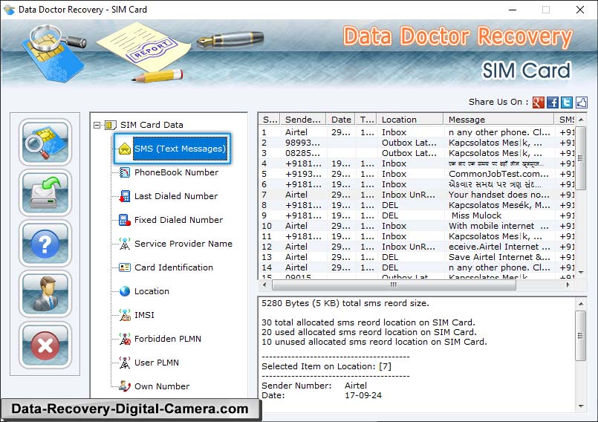Select row 12 'eceive.Airtel Internet' message
Viewport: 598px width, 422px height.
499,247
